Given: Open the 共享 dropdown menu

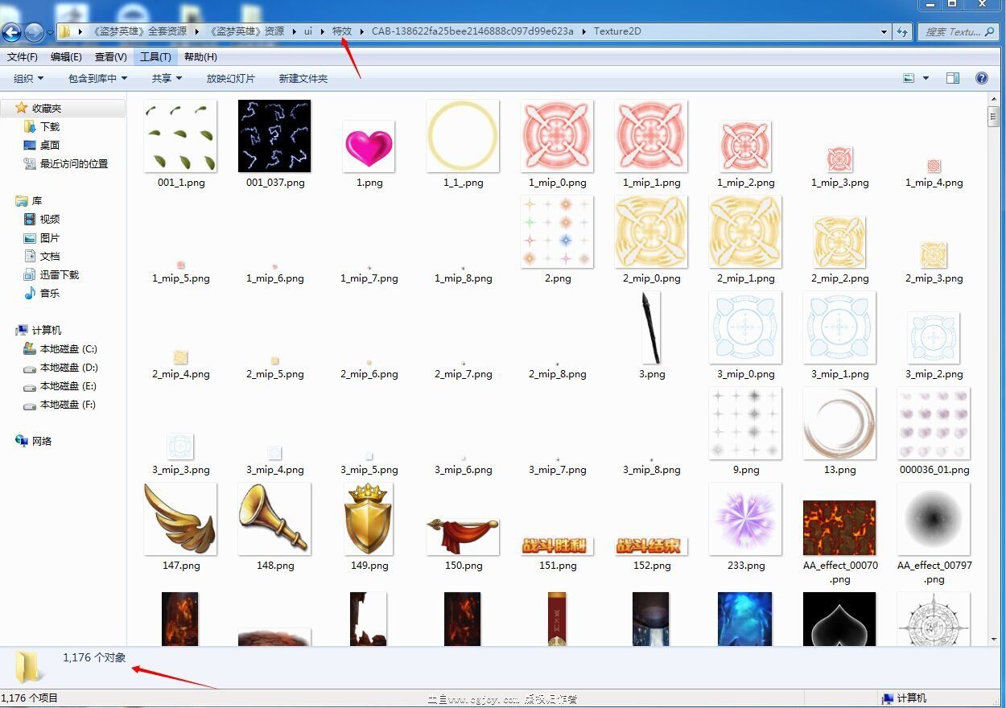Looking at the screenshot, I should (x=167, y=78).
